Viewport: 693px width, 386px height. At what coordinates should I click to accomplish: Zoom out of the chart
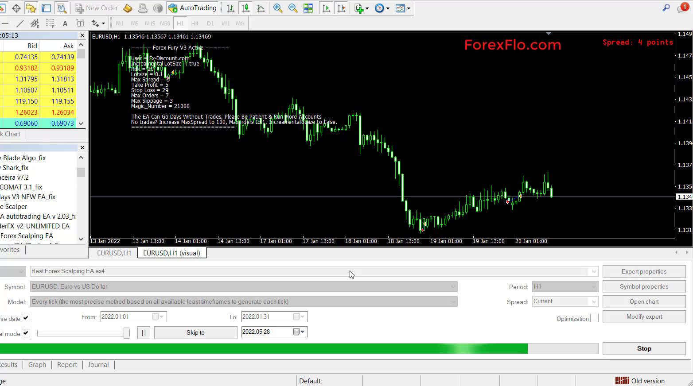pos(293,8)
